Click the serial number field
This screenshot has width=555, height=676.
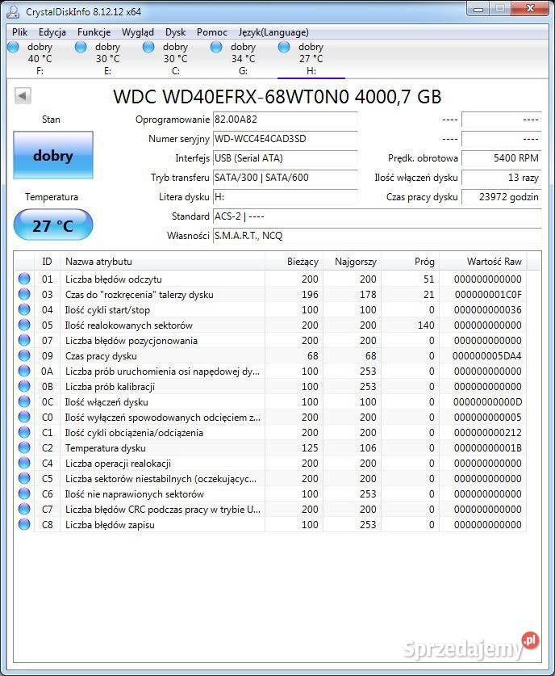point(284,139)
